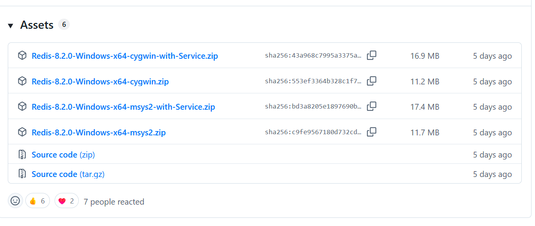Download Redis-8.2.0-Windows-x64-cygwin-with-Service.zip
Image resolution: width=535 pixels, height=226 pixels.
pyautogui.click(x=125, y=56)
